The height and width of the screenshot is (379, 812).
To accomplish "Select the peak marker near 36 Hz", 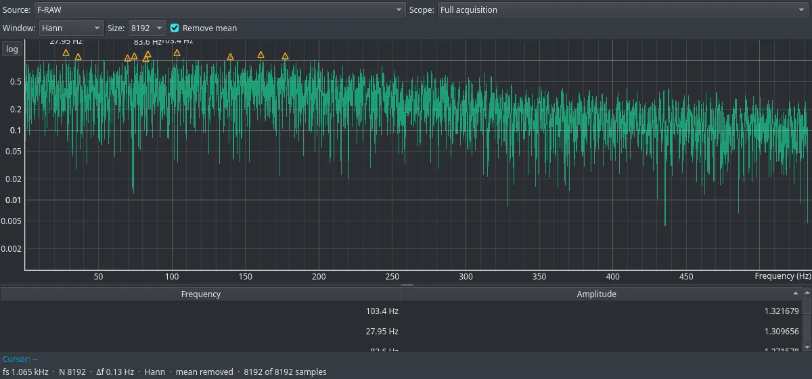I will coord(78,57).
